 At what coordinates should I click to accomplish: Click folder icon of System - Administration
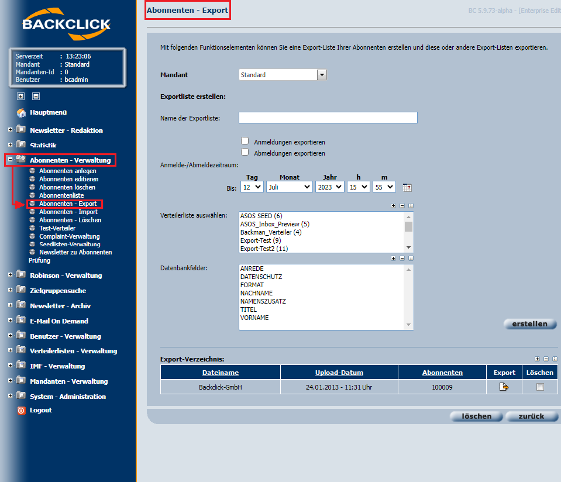pyautogui.click(x=21, y=395)
